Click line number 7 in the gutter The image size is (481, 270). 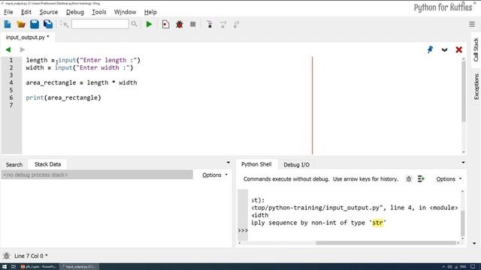11,105
